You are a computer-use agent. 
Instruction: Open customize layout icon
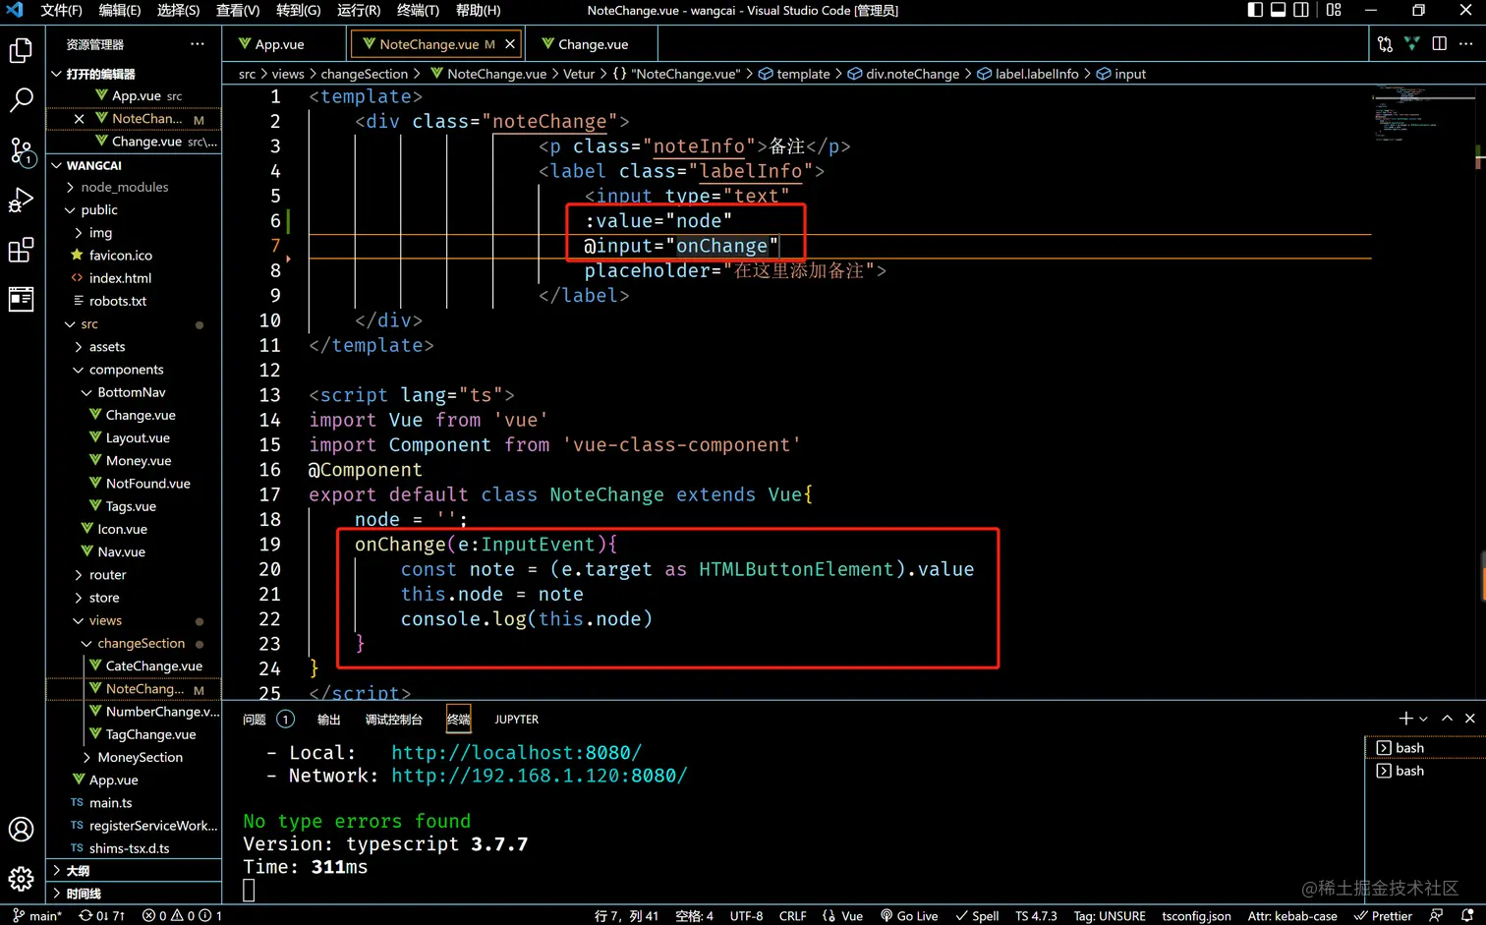click(1334, 10)
